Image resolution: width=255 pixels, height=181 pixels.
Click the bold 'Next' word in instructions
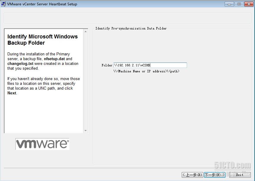coord(12,93)
